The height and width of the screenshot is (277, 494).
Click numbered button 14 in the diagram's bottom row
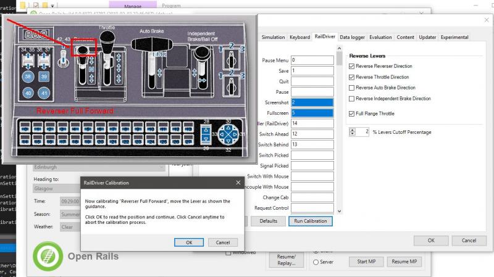point(25,139)
